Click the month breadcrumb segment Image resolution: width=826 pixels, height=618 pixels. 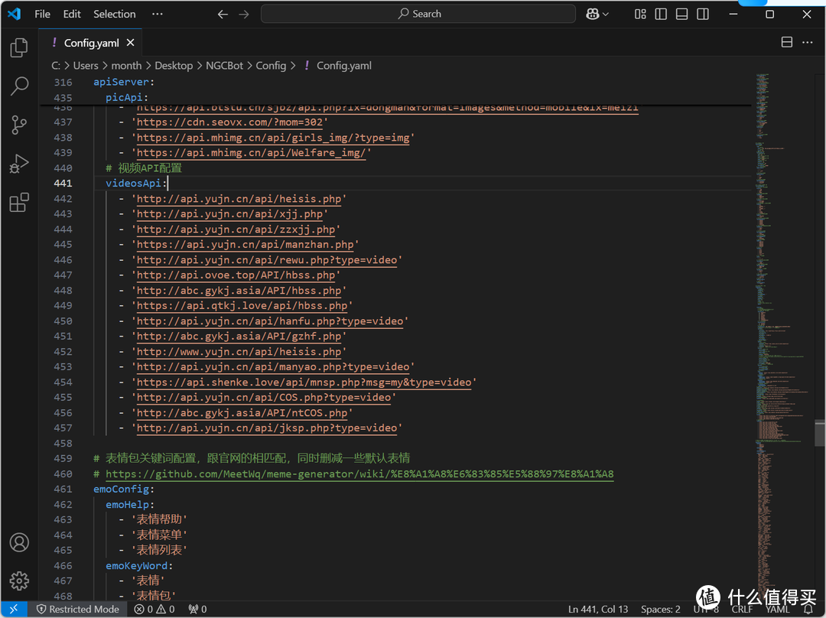[x=126, y=65]
